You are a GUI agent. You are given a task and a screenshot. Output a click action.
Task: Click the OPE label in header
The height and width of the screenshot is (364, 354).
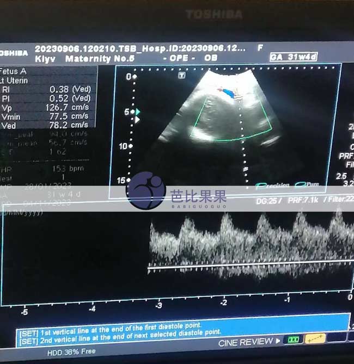[179, 58]
